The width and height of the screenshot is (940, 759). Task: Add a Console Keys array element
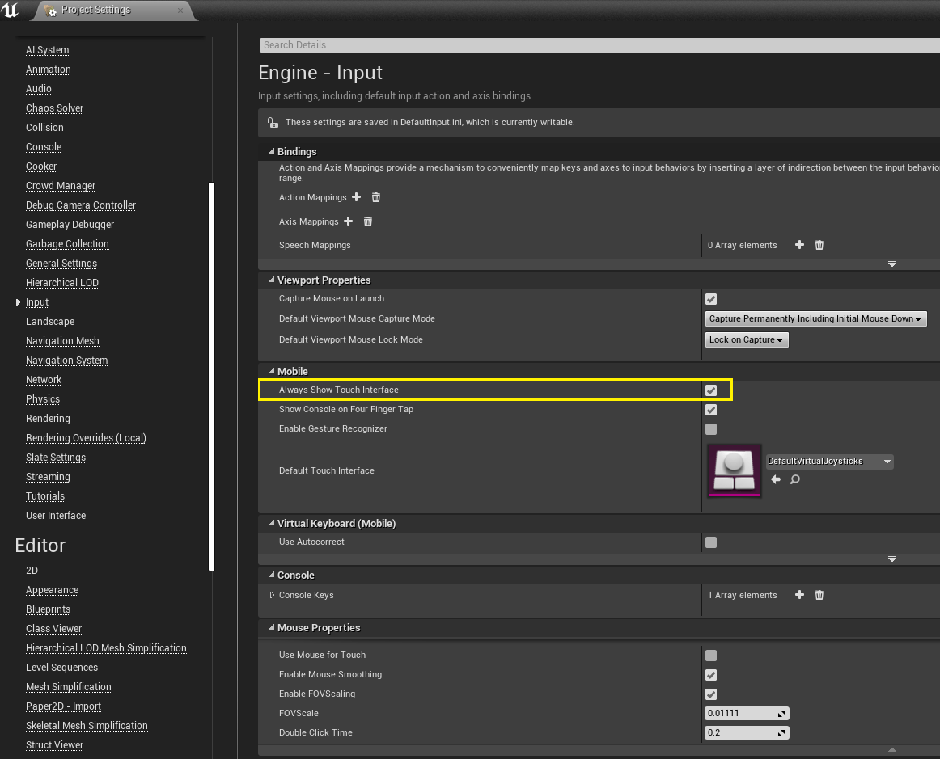[x=799, y=594]
